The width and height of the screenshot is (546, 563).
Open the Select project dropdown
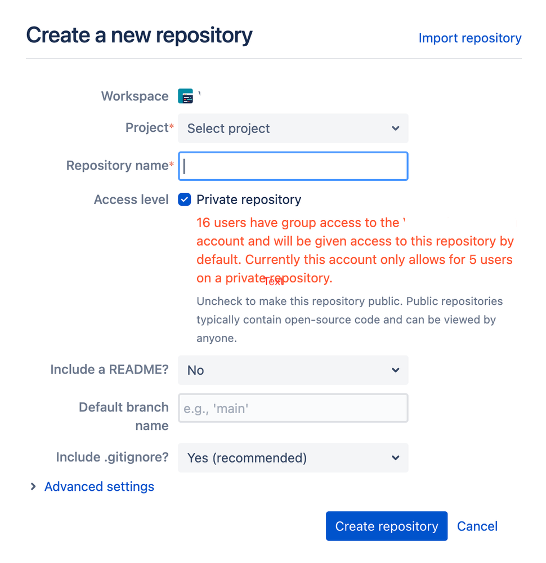pyautogui.click(x=293, y=128)
